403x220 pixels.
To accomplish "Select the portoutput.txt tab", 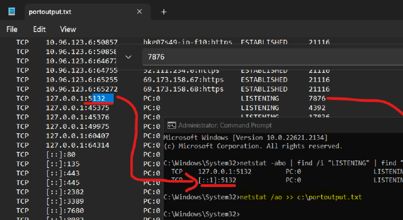I will pyautogui.click(x=87, y=12).
